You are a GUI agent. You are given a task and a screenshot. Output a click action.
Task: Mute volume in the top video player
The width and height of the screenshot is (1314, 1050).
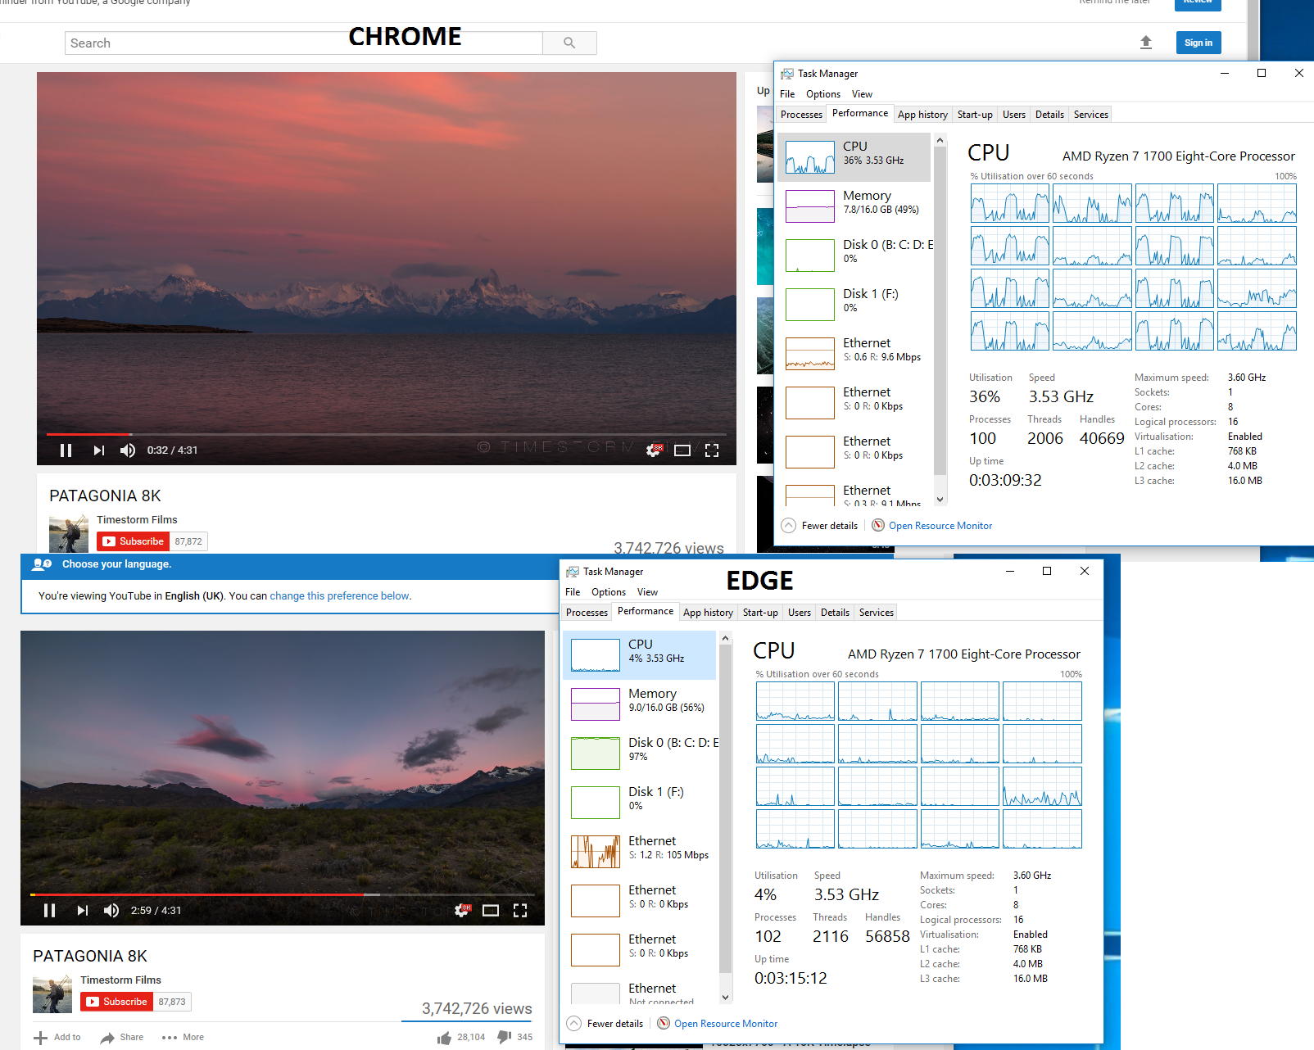(x=128, y=450)
